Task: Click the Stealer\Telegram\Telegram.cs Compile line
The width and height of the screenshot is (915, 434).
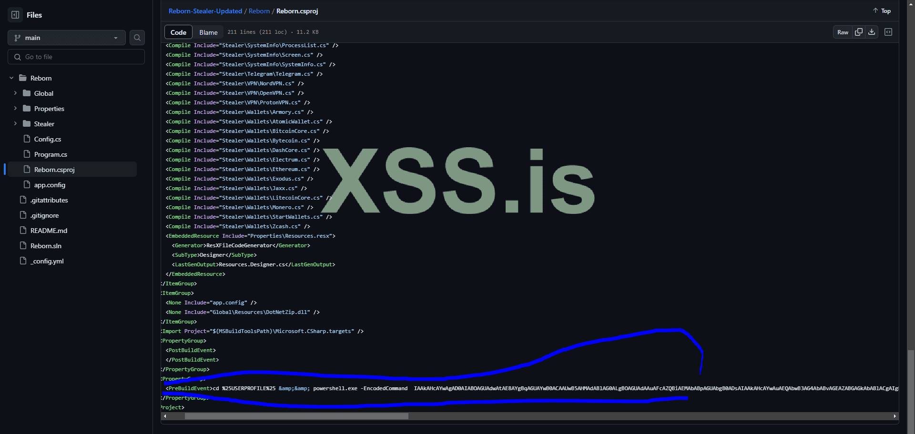Action: [x=244, y=74]
